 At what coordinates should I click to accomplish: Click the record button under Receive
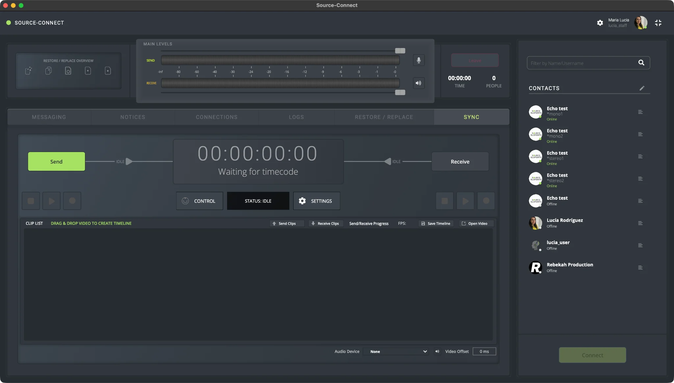[x=486, y=201]
